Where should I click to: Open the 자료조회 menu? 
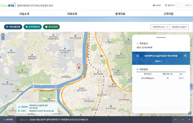point(72,14)
